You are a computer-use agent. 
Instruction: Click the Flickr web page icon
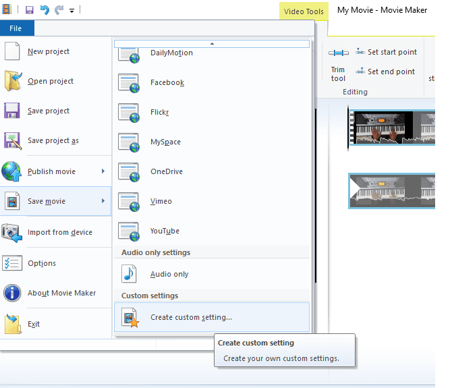point(129,113)
